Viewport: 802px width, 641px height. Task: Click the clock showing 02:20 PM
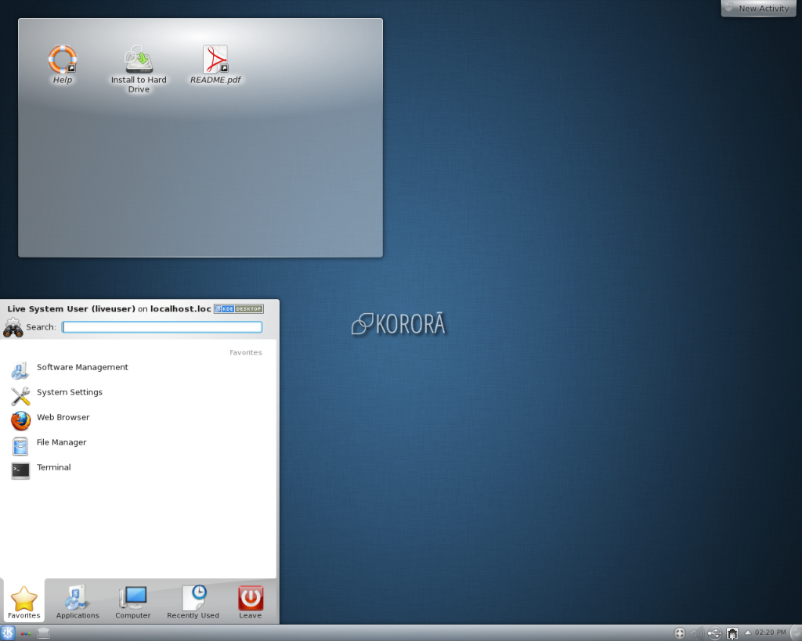(770, 632)
